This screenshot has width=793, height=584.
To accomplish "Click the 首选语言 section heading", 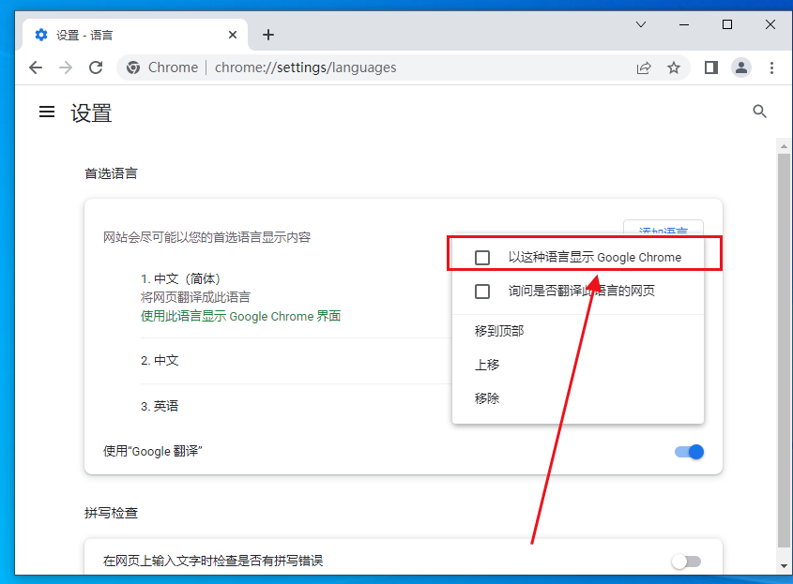I will 111,173.
